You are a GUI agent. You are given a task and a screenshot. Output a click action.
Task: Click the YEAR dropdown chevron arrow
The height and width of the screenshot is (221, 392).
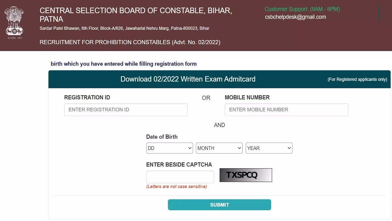tap(289, 148)
